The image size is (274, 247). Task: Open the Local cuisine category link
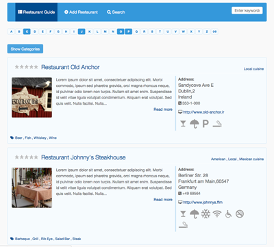pos(253,69)
